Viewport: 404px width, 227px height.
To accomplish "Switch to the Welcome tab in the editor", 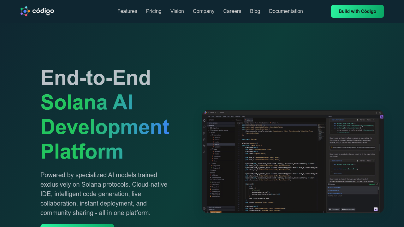I will coord(239,120).
